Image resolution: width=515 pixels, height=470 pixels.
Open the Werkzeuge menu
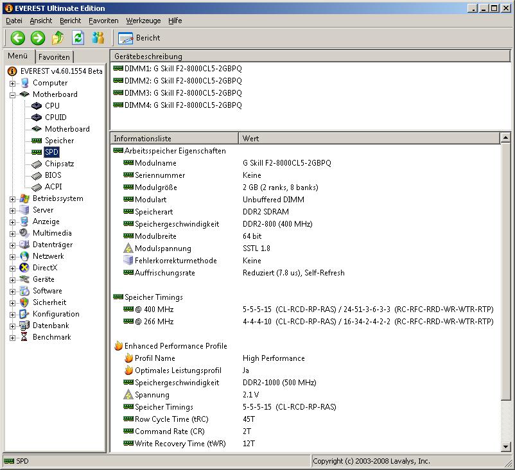pyautogui.click(x=144, y=21)
